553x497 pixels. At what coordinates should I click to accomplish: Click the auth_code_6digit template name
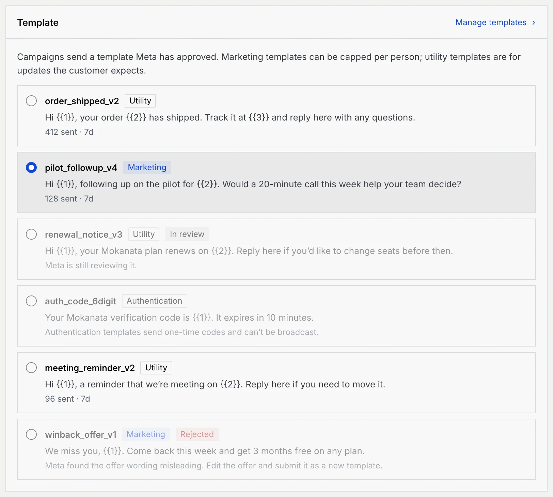(x=81, y=301)
